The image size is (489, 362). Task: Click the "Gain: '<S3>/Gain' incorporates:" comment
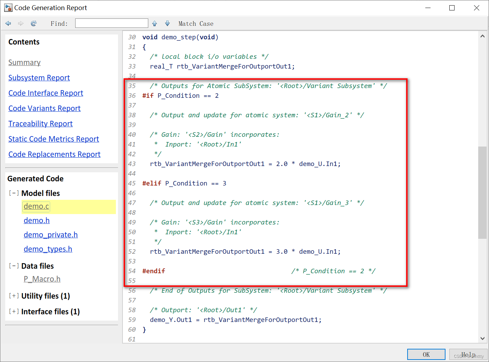coord(215,222)
